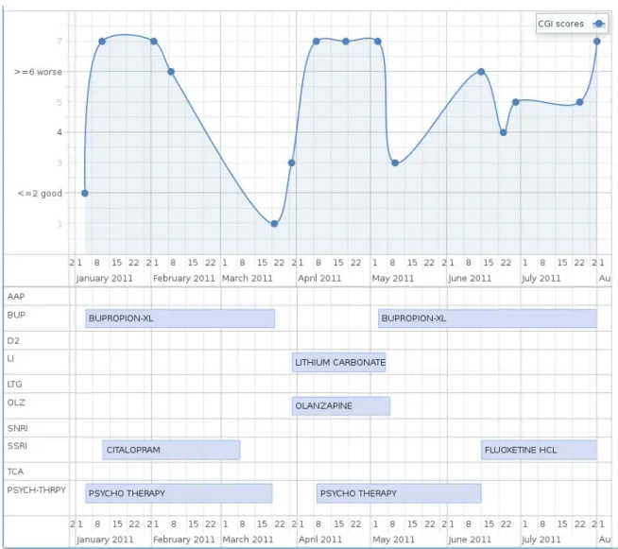Click 'April 2011' on the upper time axis

pyautogui.click(x=319, y=278)
